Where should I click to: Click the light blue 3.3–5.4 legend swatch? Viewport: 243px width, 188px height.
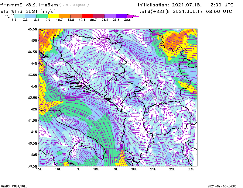pos(31,16)
